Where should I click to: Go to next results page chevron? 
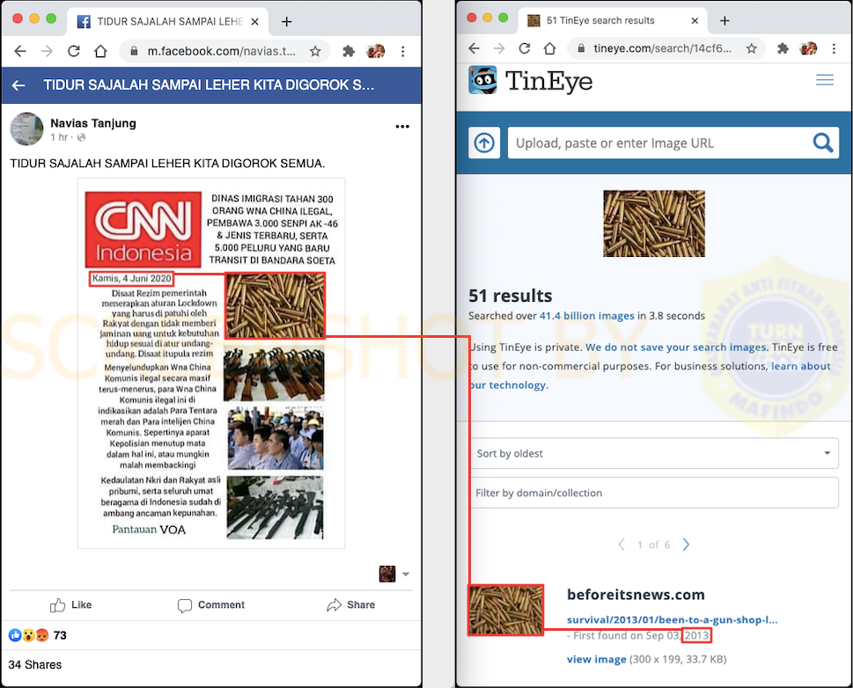[686, 545]
